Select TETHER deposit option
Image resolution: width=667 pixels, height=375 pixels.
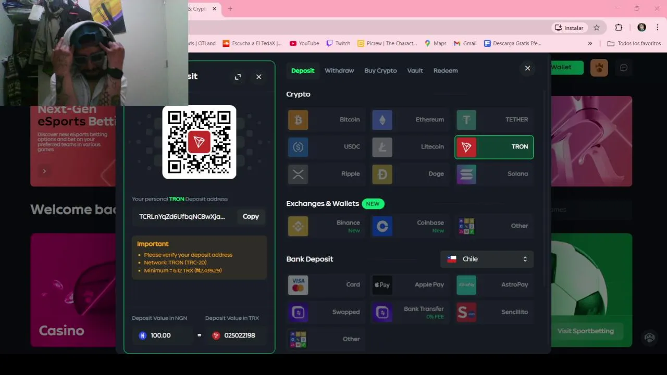tap(494, 120)
